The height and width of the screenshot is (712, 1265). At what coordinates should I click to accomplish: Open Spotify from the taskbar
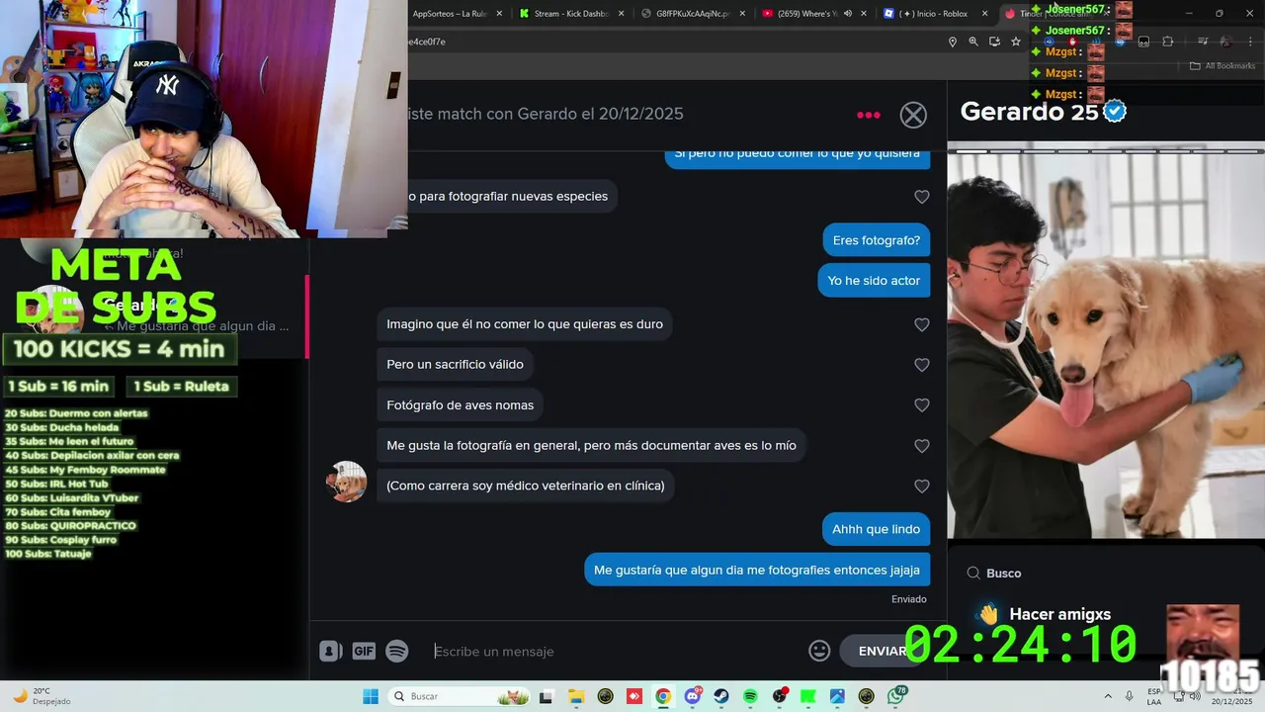click(x=750, y=696)
